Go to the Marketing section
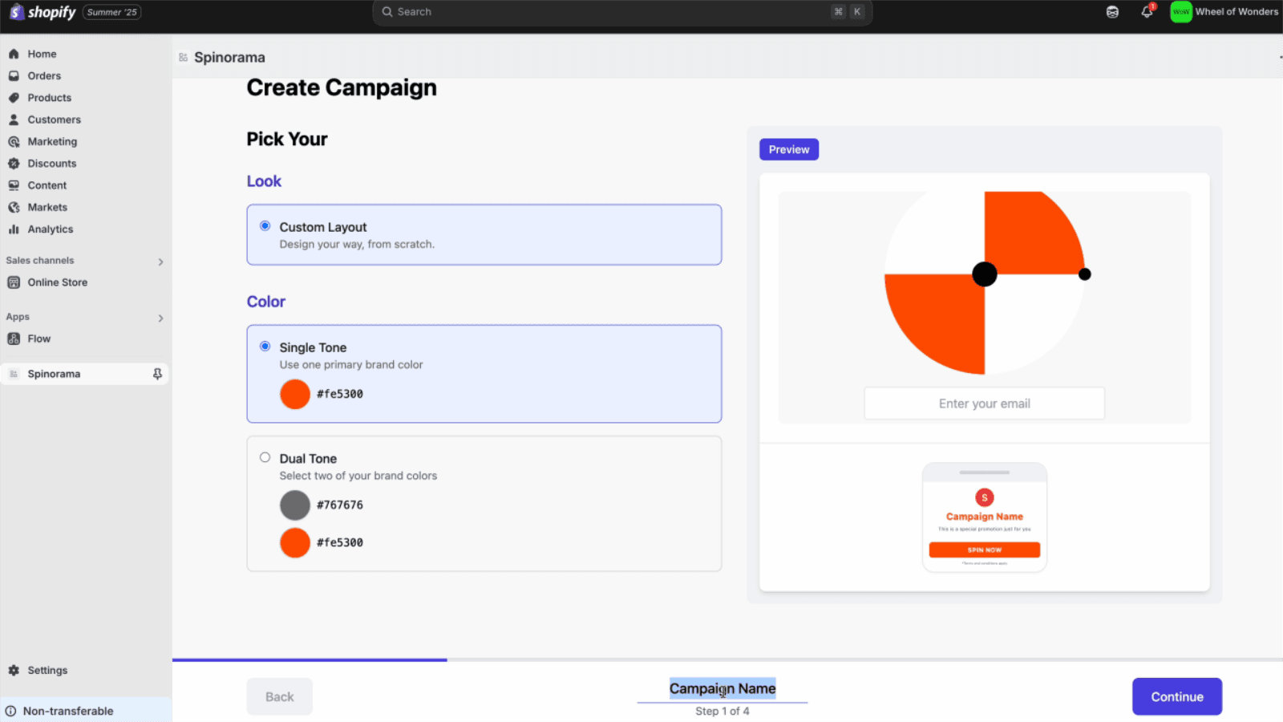 coord(53,141)
